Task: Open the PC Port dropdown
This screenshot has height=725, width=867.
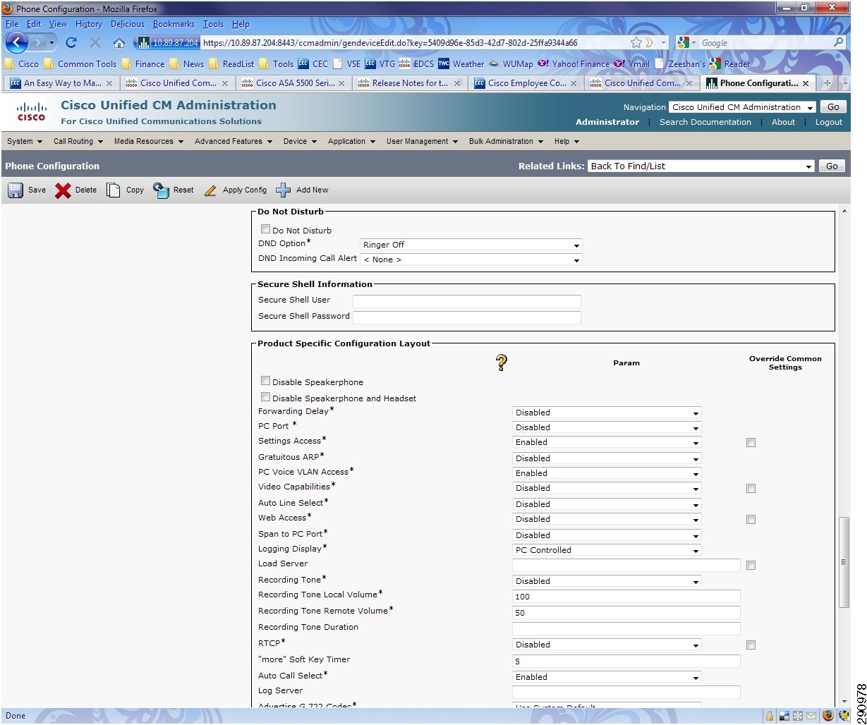Action: coord(607,427)
